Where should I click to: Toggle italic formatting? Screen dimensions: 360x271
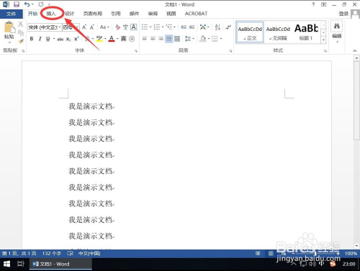point(40,39)
